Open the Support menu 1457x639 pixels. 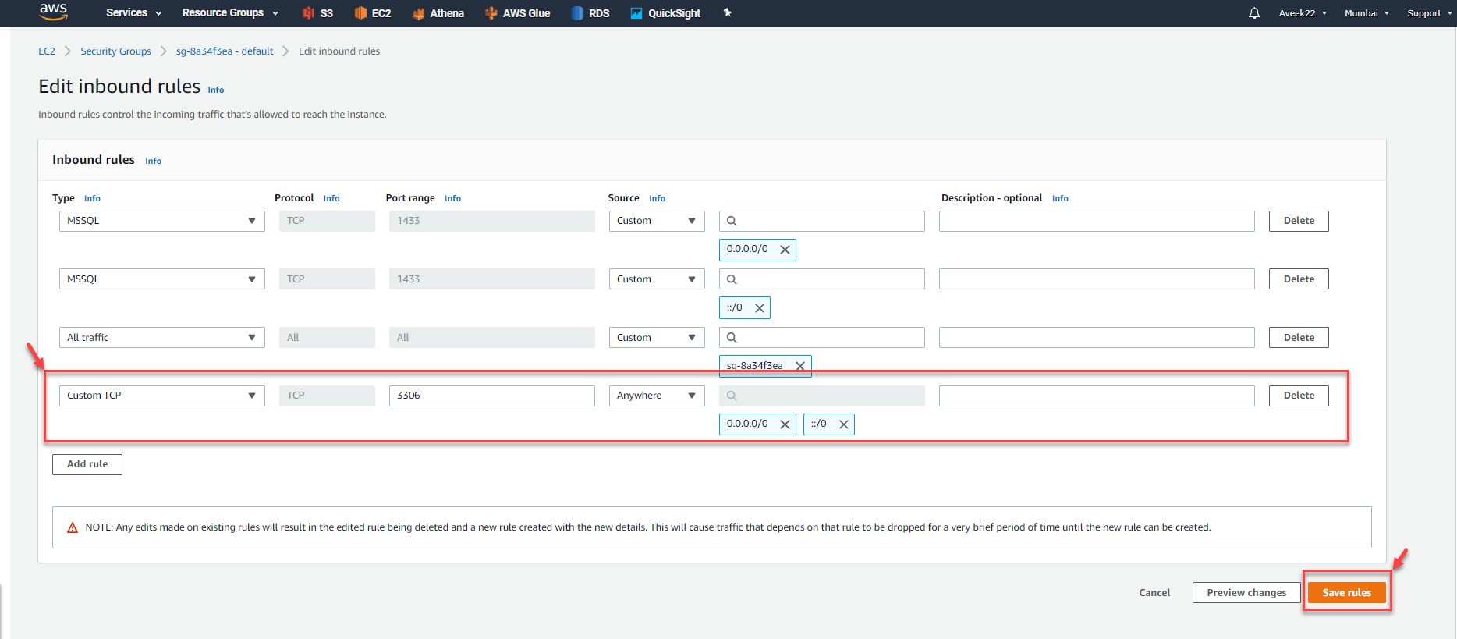click(x=1430, y=13)
